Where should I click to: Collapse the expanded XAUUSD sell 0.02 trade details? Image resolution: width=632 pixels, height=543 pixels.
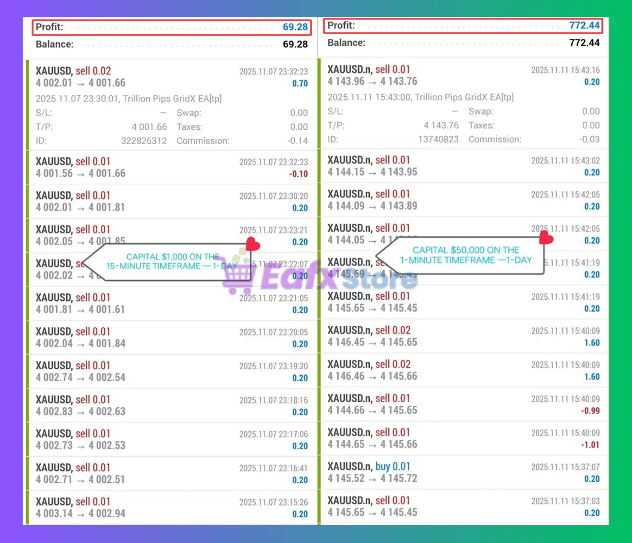(171, 77)
